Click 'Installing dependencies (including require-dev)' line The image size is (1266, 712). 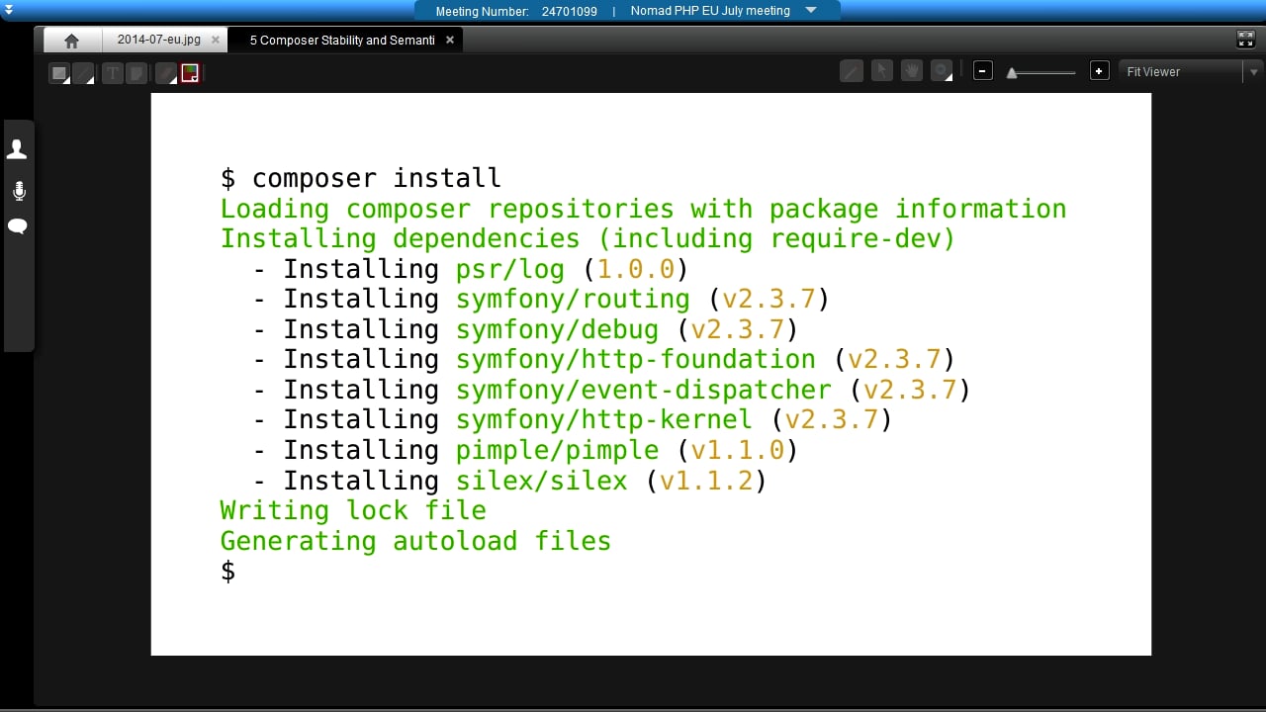(x=588, y=239)
